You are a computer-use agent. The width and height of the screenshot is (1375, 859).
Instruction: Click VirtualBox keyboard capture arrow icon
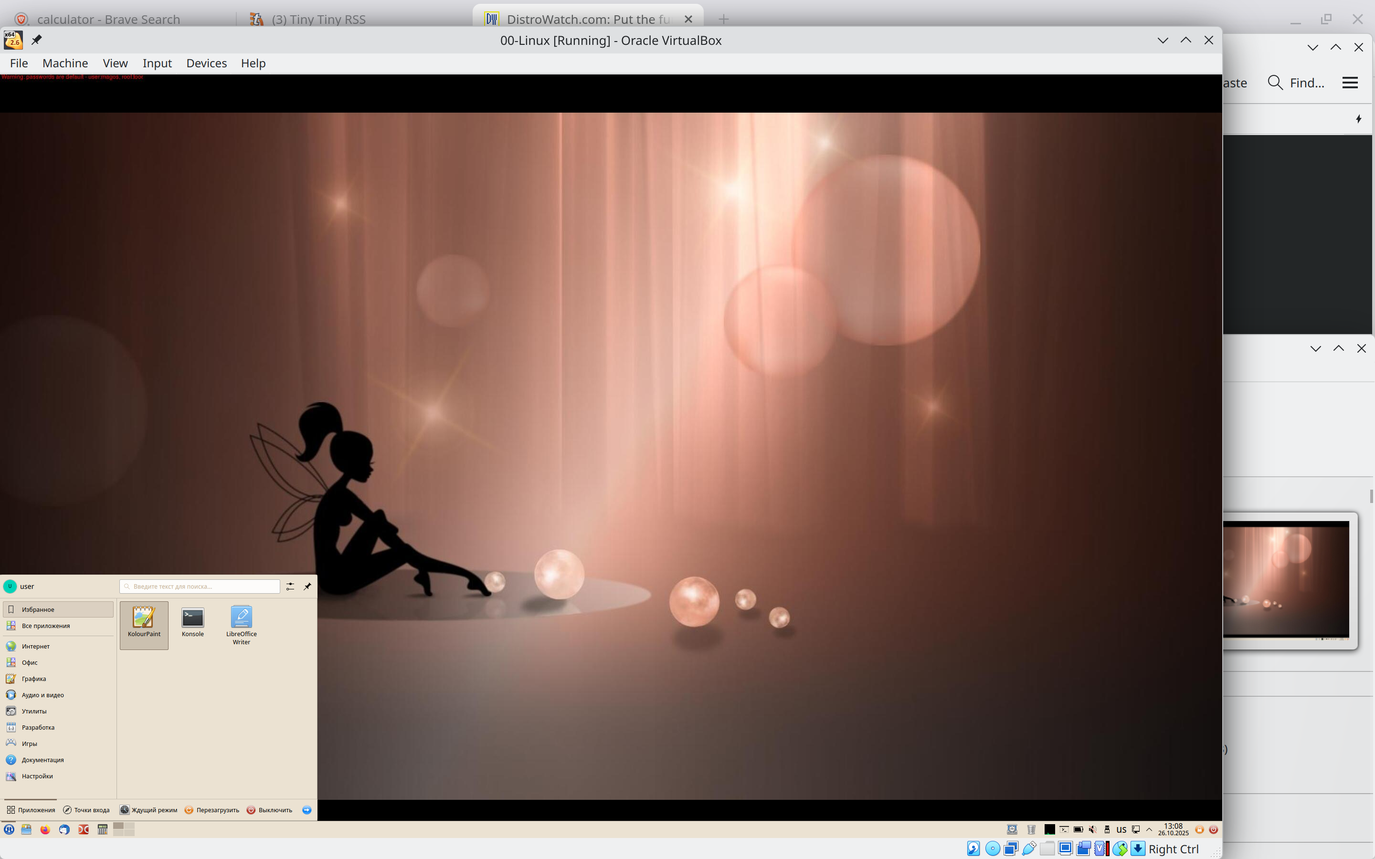(1138, 849)
